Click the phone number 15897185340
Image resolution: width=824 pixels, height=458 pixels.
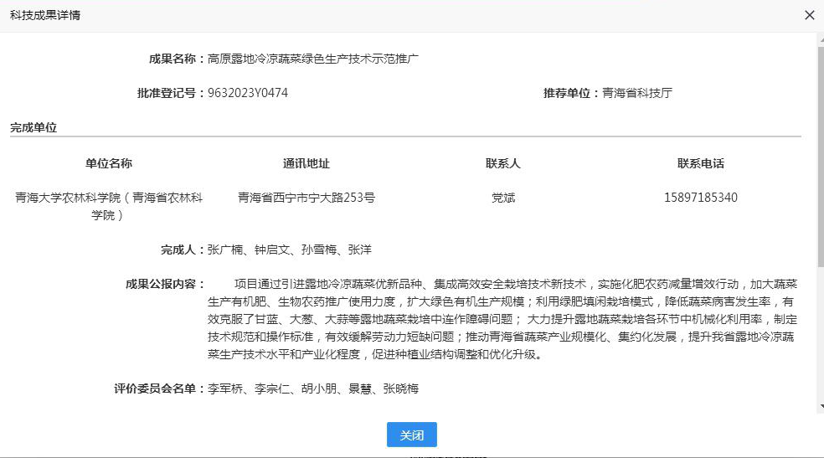pyautogui.click(x=701, y=198)
